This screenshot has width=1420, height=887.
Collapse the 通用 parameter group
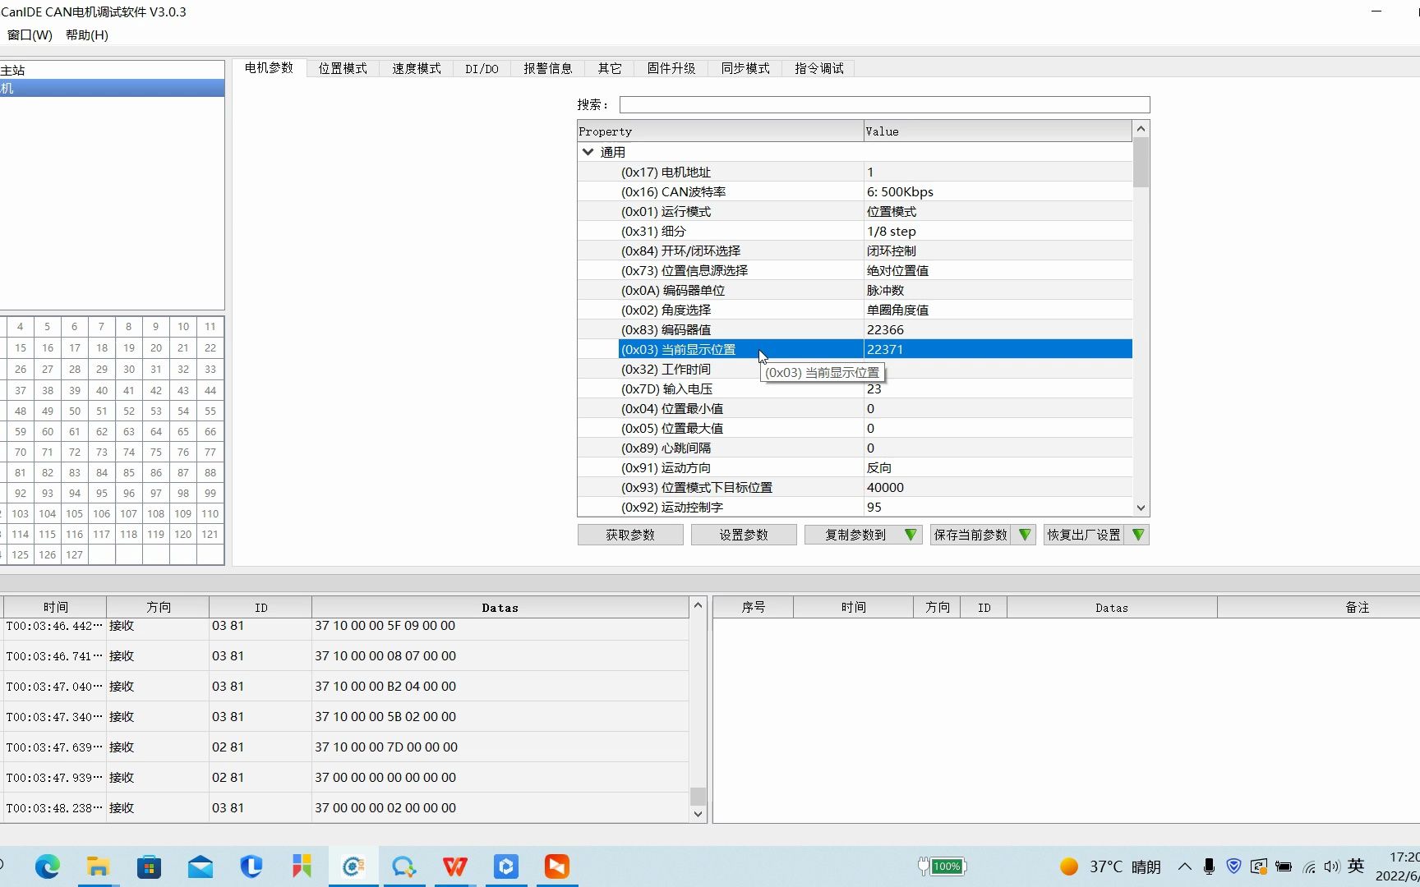(588, 151)
